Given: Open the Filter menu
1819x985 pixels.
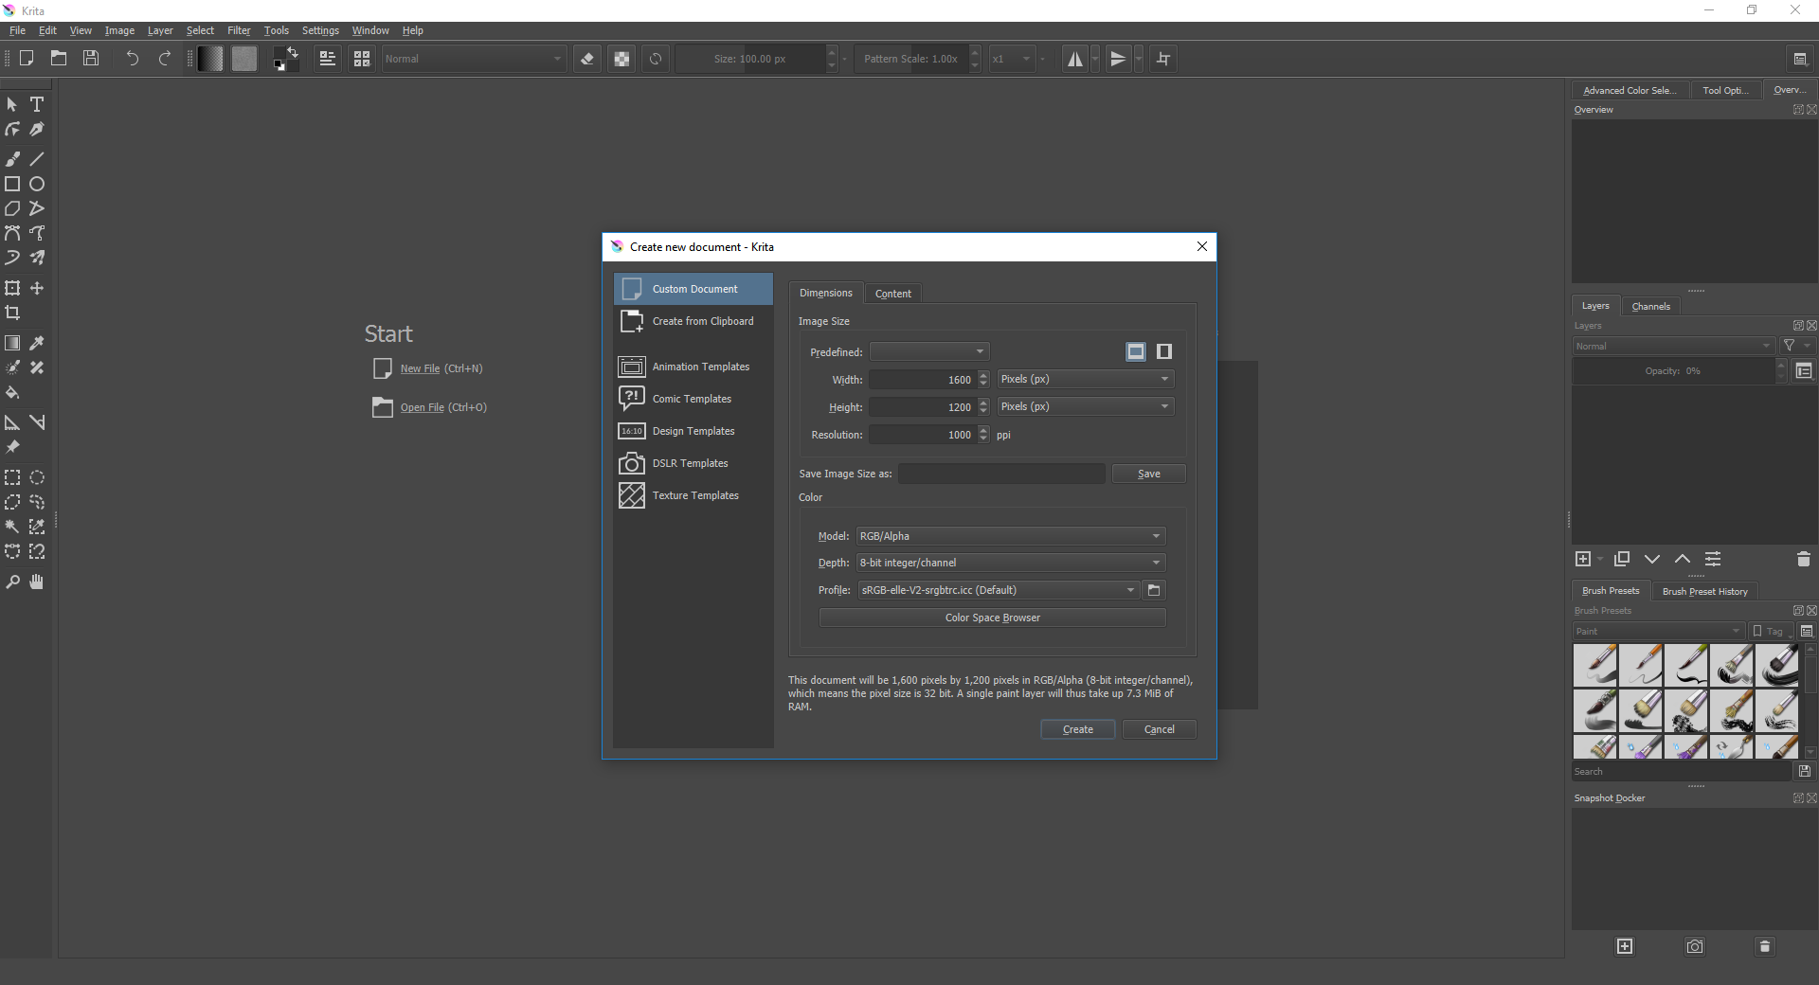Looking at the screenshot, I should [239, 30].
